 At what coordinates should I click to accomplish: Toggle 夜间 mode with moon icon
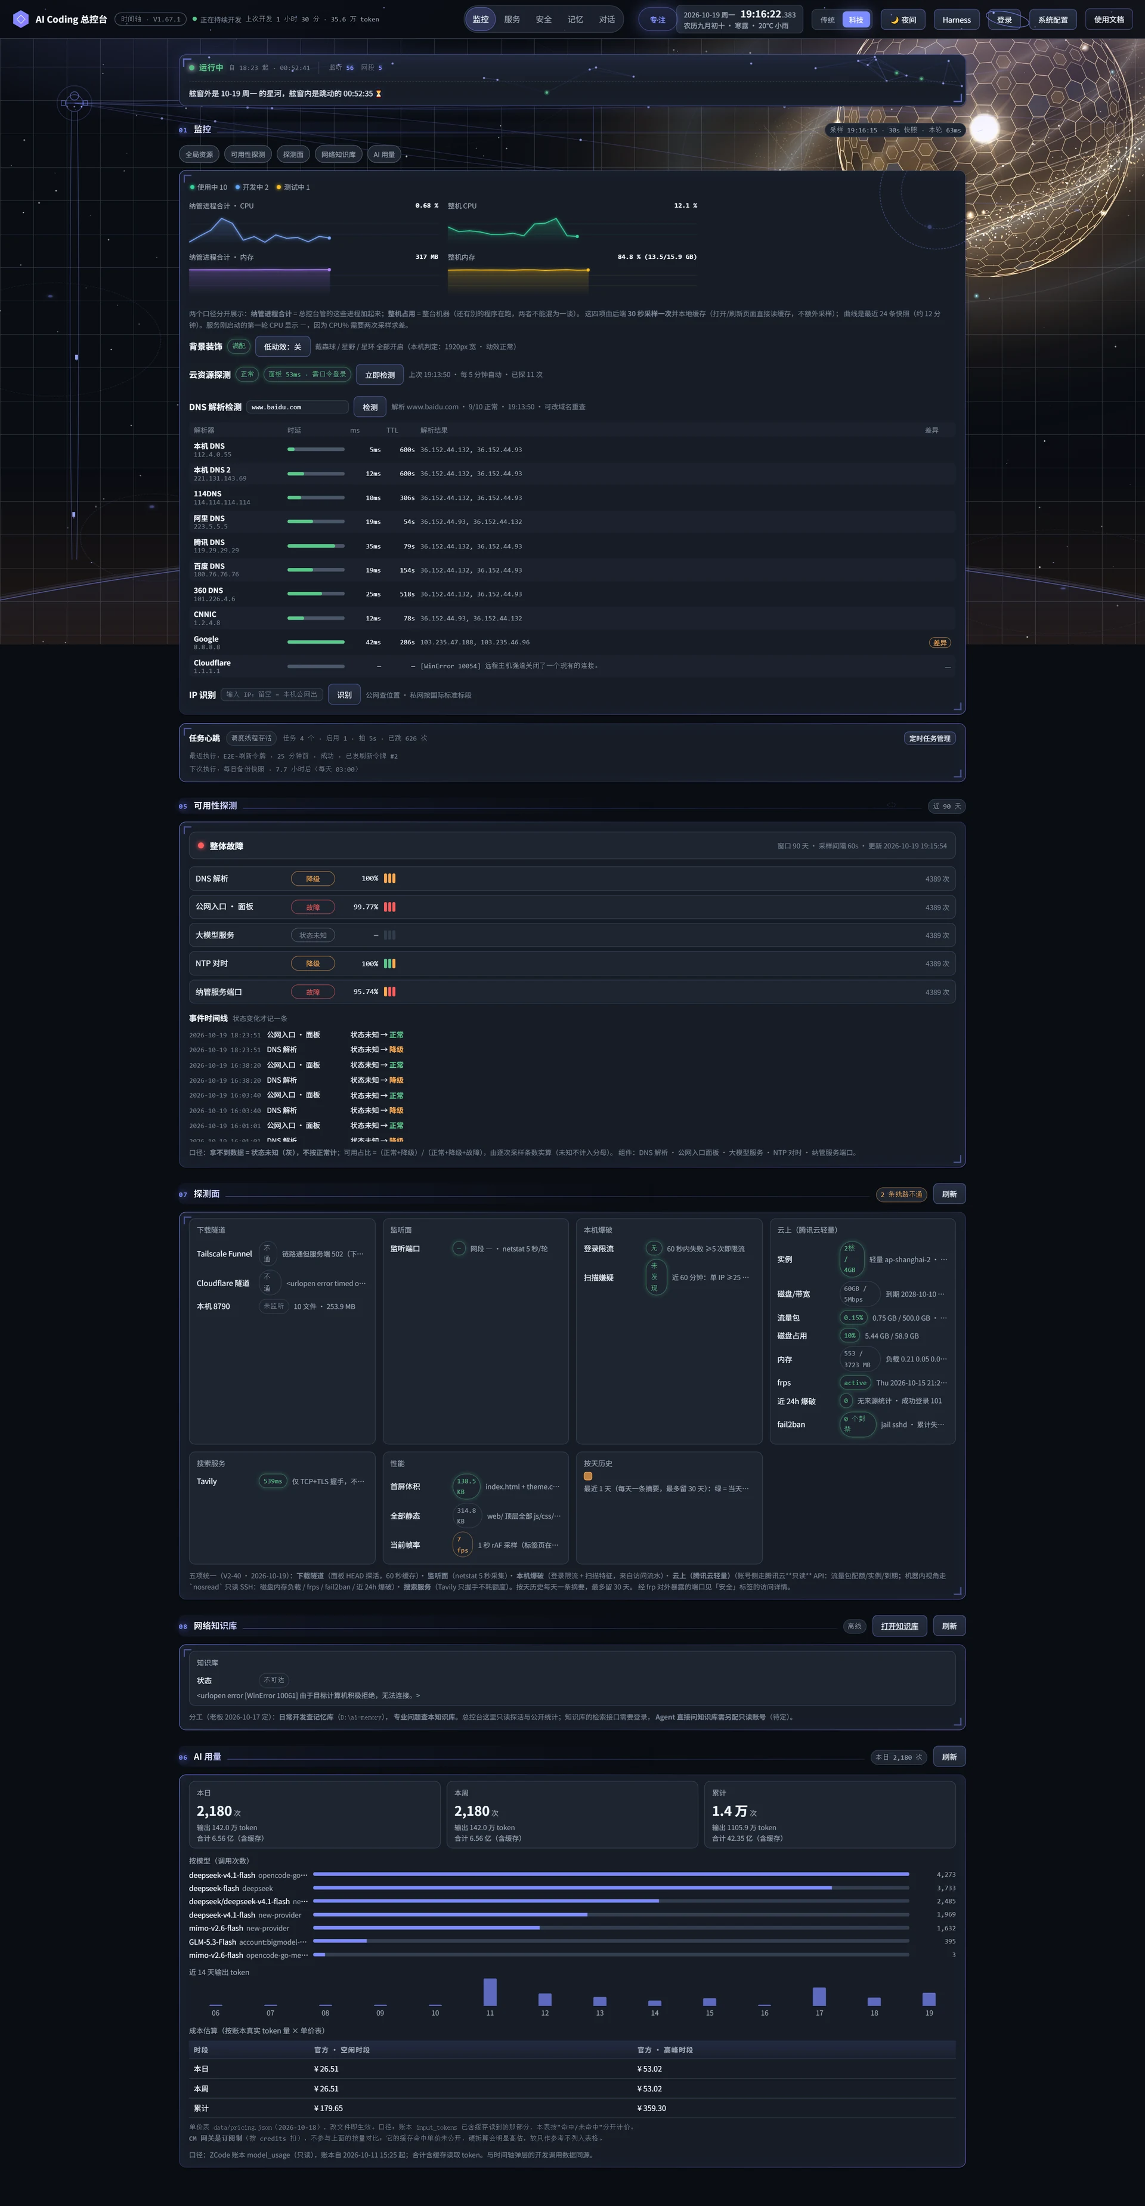click(903, 20)
